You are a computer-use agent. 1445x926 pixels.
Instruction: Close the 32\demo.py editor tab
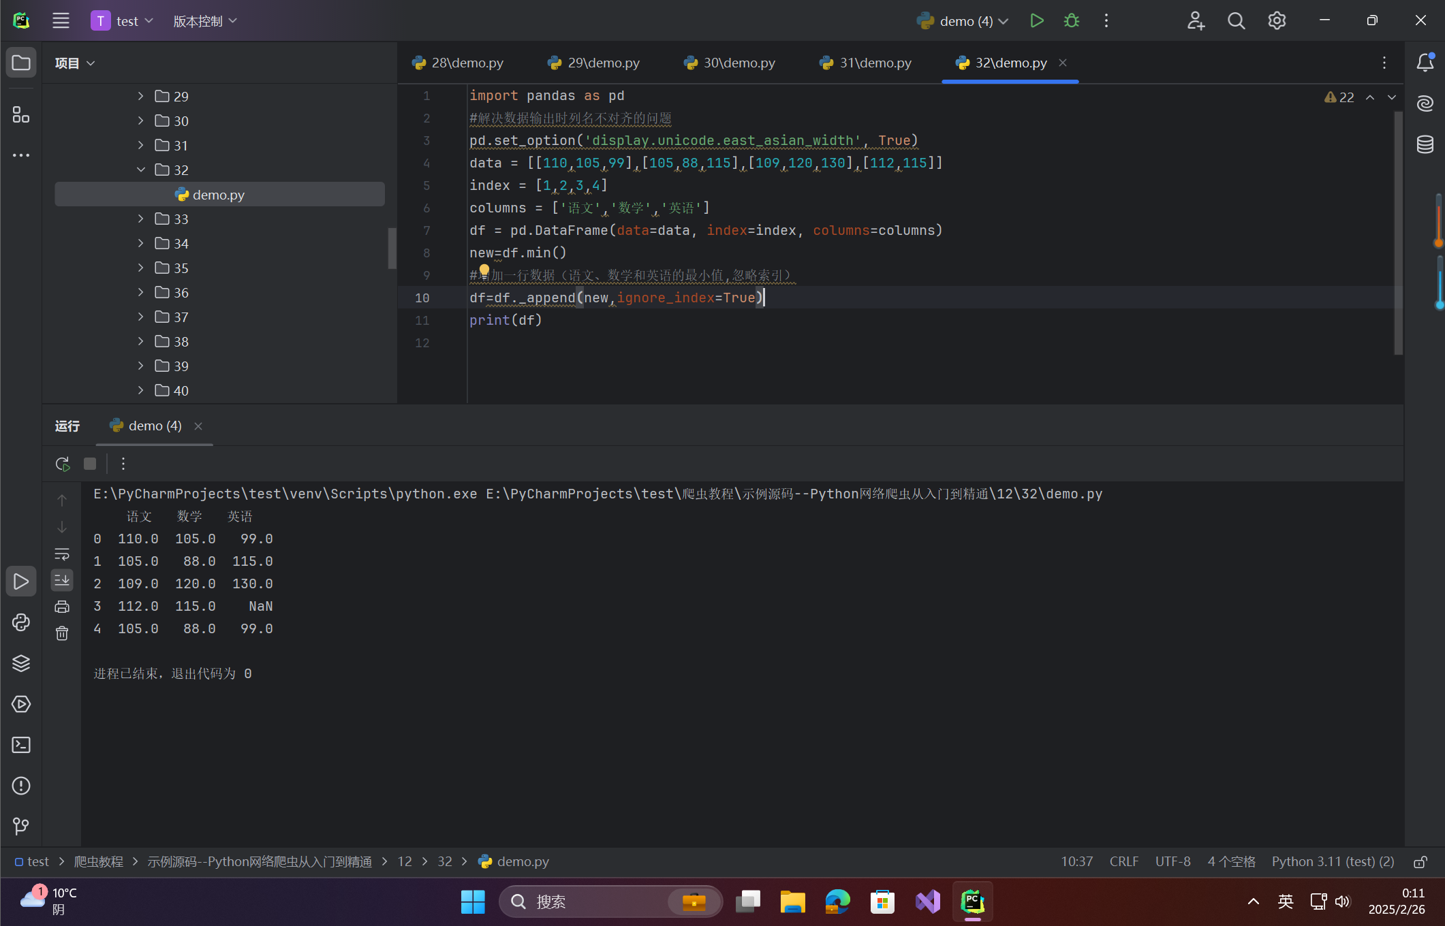pos(1063,63)
